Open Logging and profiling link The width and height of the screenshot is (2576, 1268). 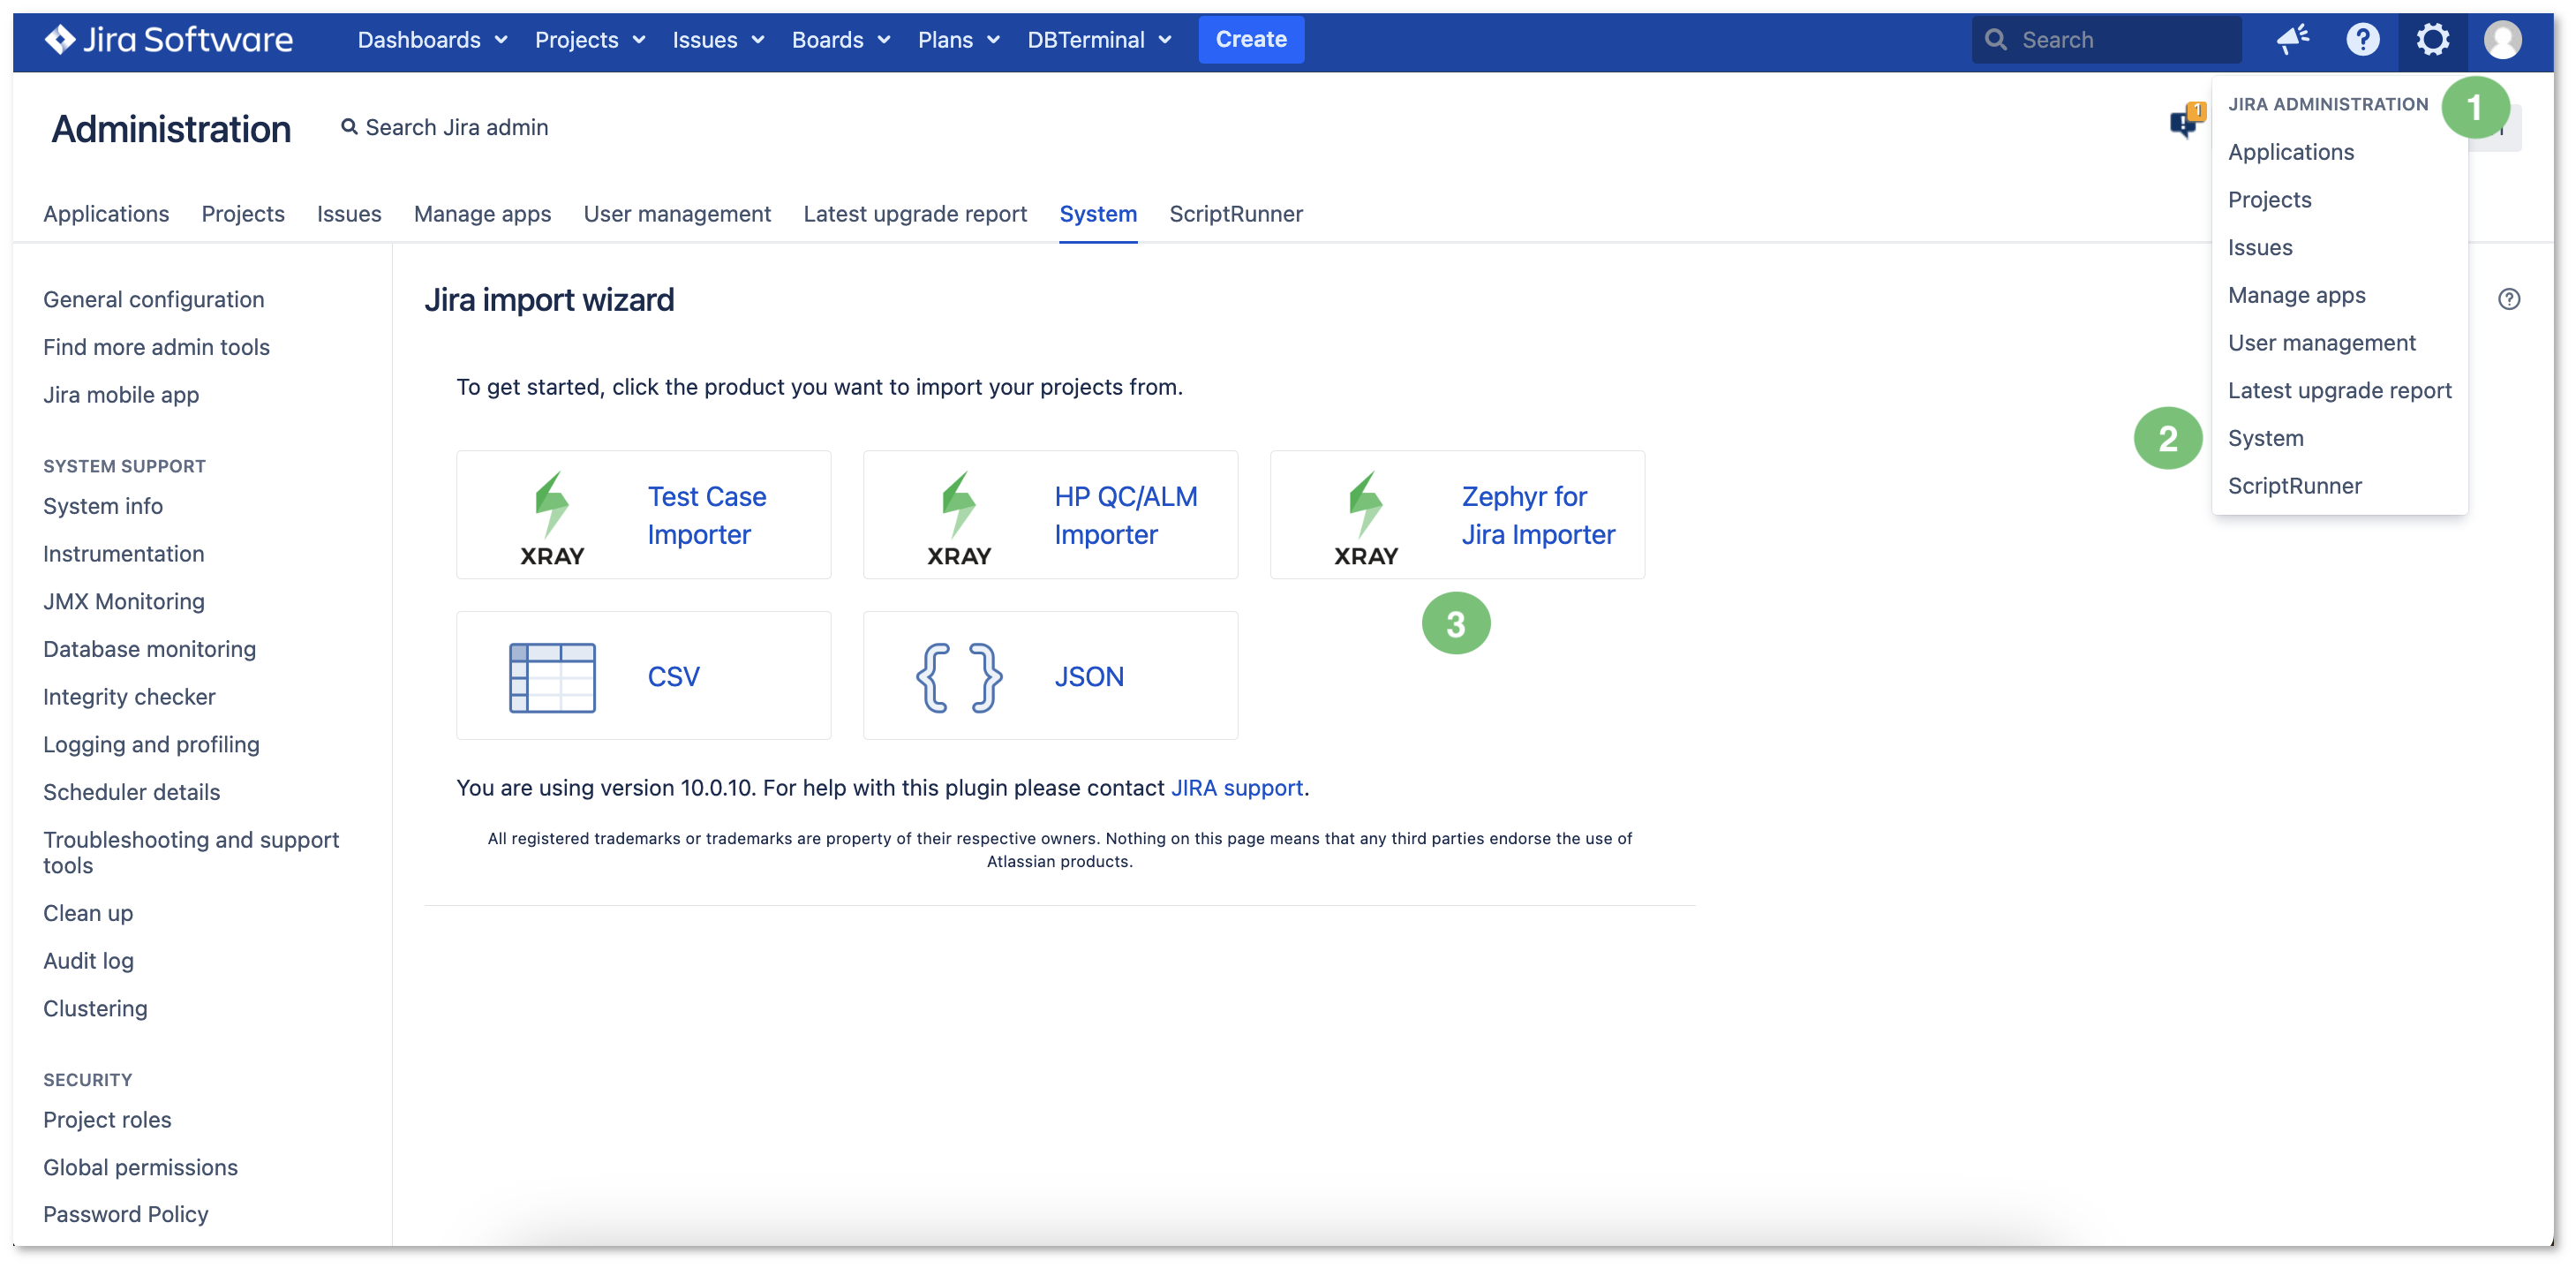point(151,745)
